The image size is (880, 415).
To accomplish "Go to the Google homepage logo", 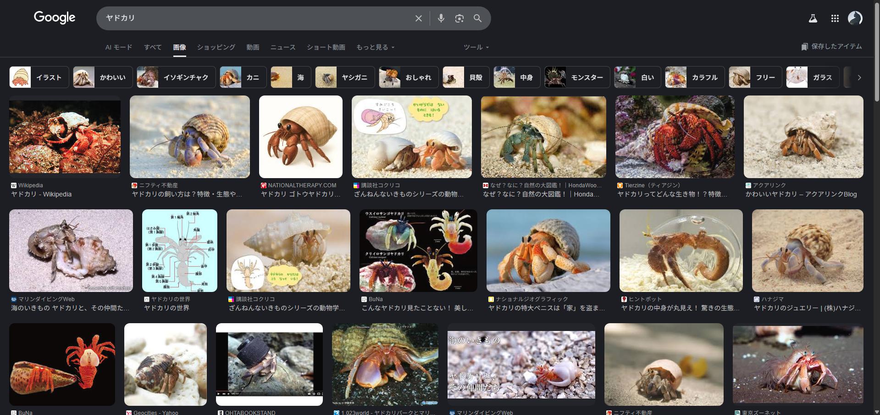I will pyautogui.click(x=55, y=18).
